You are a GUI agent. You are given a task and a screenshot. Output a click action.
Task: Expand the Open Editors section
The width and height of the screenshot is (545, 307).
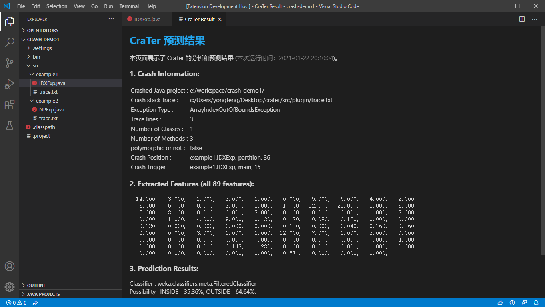click(70, 30)
